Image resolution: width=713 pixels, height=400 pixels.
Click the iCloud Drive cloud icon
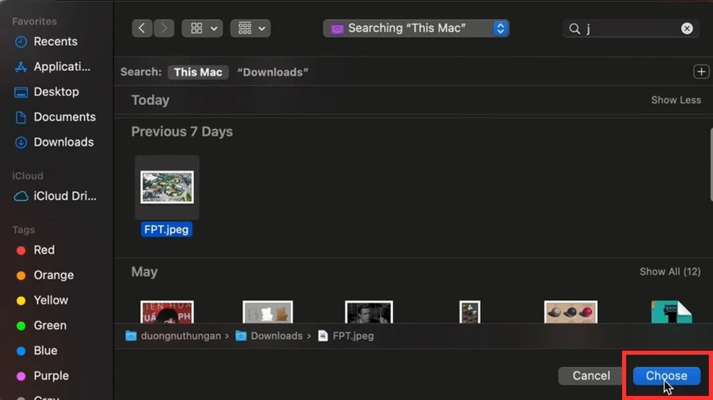pyautogui.click(x=21, y=196)
